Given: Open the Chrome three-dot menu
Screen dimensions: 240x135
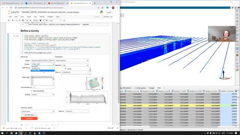Looking at the screenshot, I should tap(117, 7).
